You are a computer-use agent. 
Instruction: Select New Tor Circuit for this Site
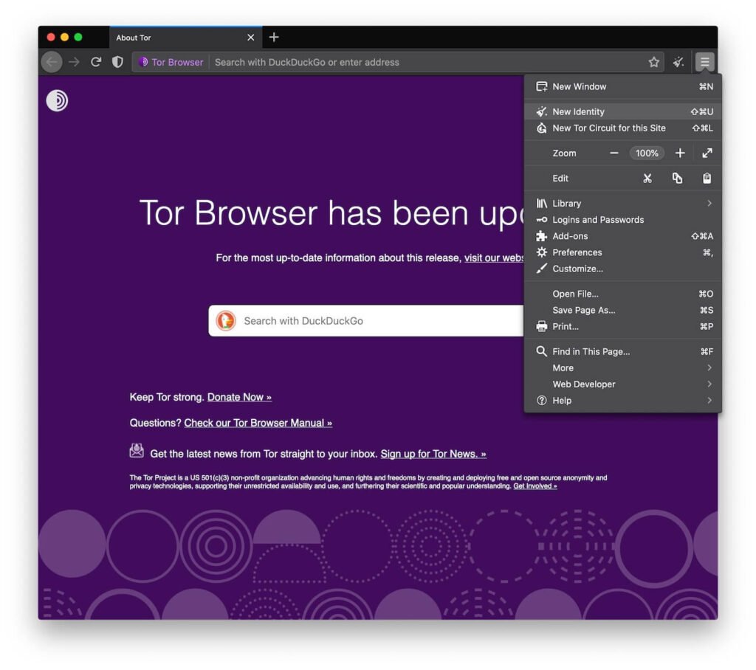[x=623, y=128]
